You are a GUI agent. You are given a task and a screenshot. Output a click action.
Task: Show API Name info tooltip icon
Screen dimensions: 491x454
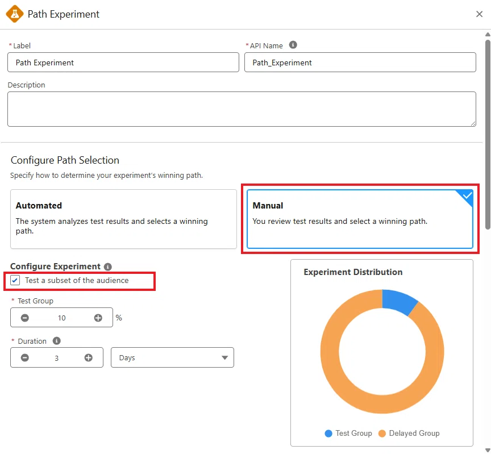click(293, 45)
